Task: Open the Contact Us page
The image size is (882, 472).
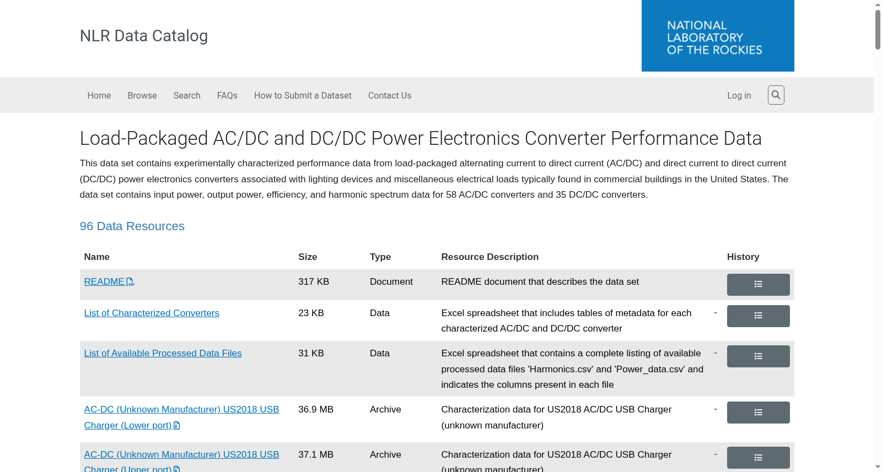Action: tap(390, 95)
